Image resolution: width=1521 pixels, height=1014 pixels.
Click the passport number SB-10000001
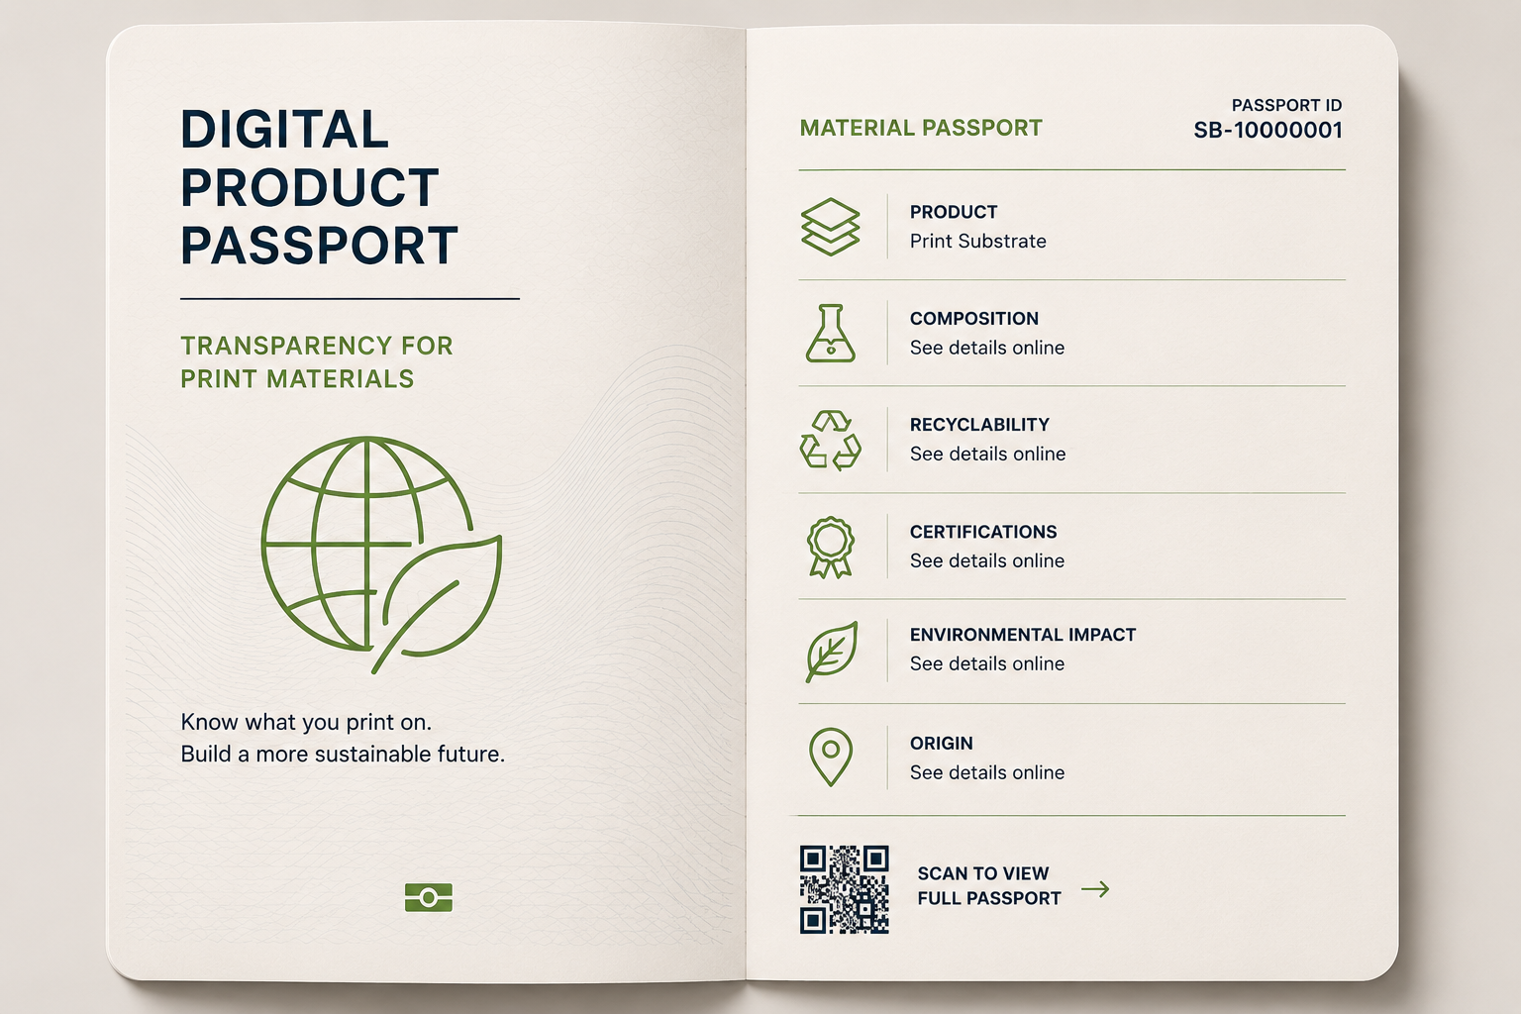point(1268,131)
